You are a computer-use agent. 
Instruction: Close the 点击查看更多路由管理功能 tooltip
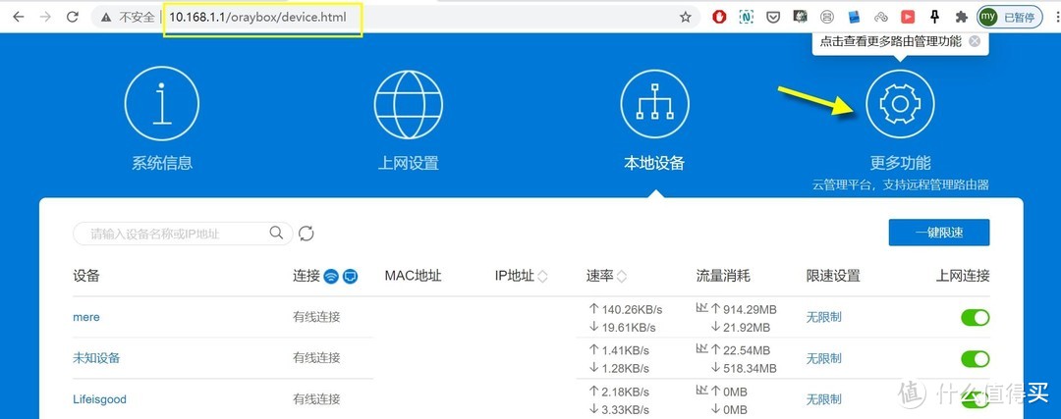point(975,41)
